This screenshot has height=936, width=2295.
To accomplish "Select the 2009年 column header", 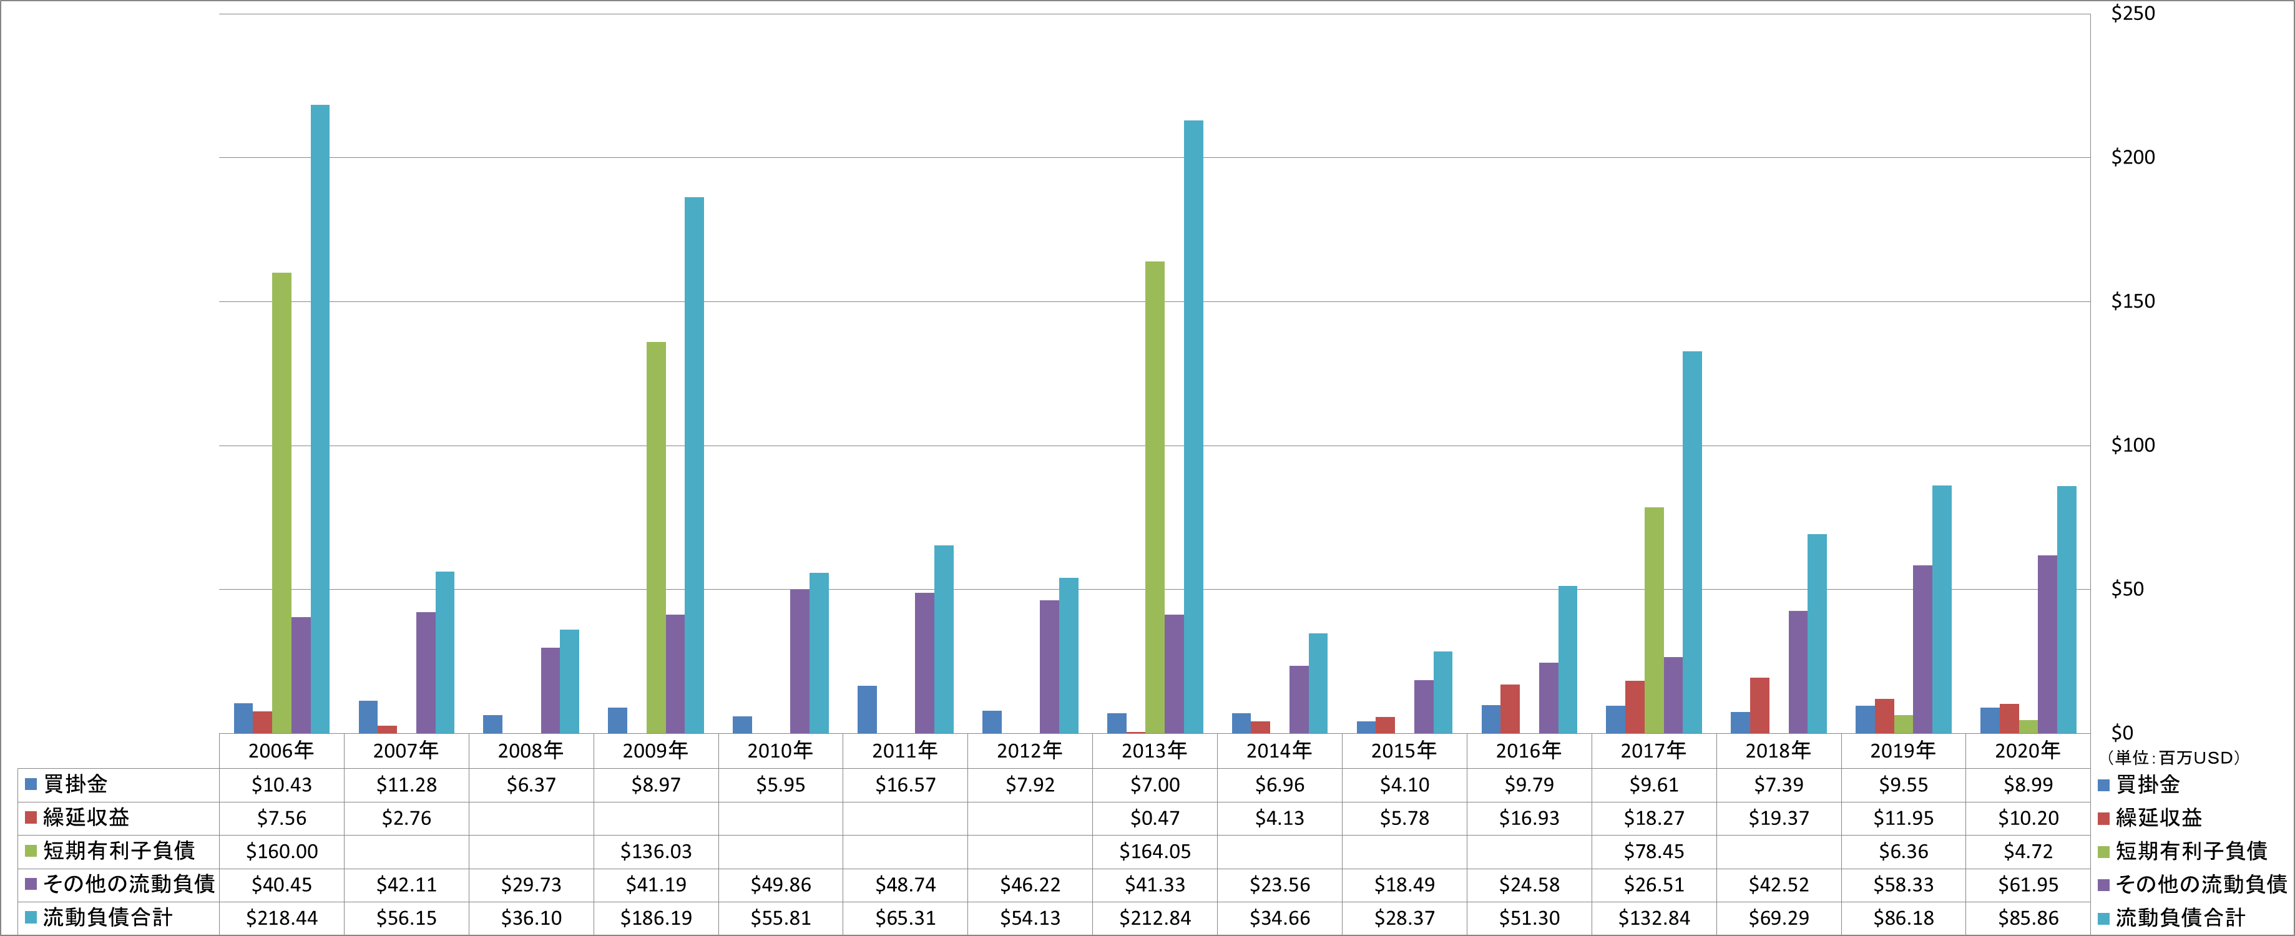I will pos(656,751).
